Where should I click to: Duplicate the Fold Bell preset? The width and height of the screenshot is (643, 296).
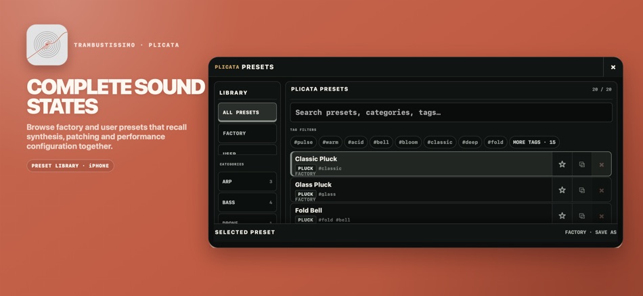click(x=581, y=216)
